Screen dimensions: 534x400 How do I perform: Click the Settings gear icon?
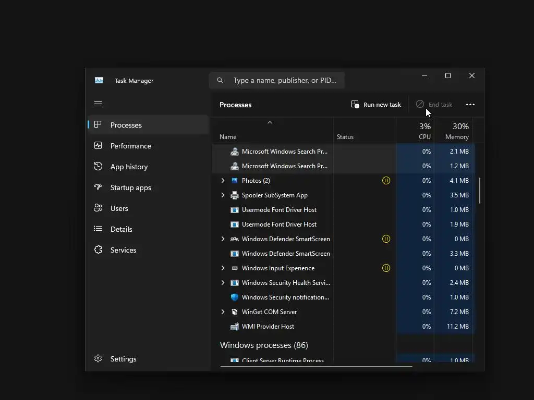click(x=98, y=358)
